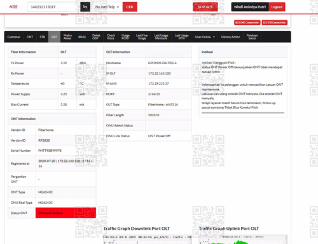Expand the User Online dropdown menu

coord(205,37)
